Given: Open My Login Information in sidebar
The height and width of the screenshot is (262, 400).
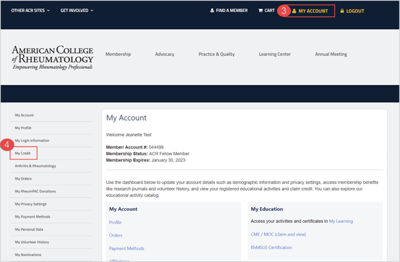Looking at the screenshot, I should tap(32, 141).
